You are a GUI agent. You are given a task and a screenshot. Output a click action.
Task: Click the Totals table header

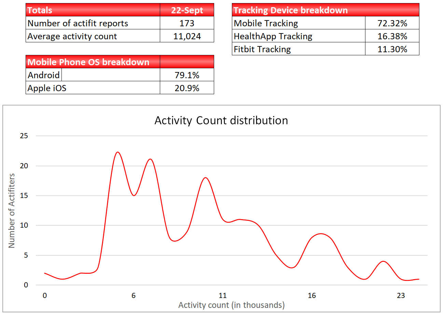click(93, 10)
